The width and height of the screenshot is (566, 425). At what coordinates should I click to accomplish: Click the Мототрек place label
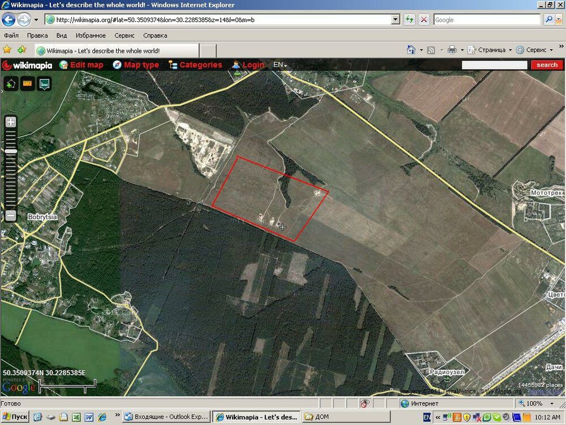click(x=546, y=193)
